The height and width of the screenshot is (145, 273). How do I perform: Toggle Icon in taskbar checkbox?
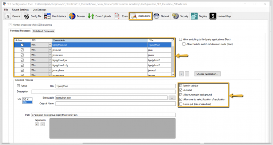[x=181, y=86]
